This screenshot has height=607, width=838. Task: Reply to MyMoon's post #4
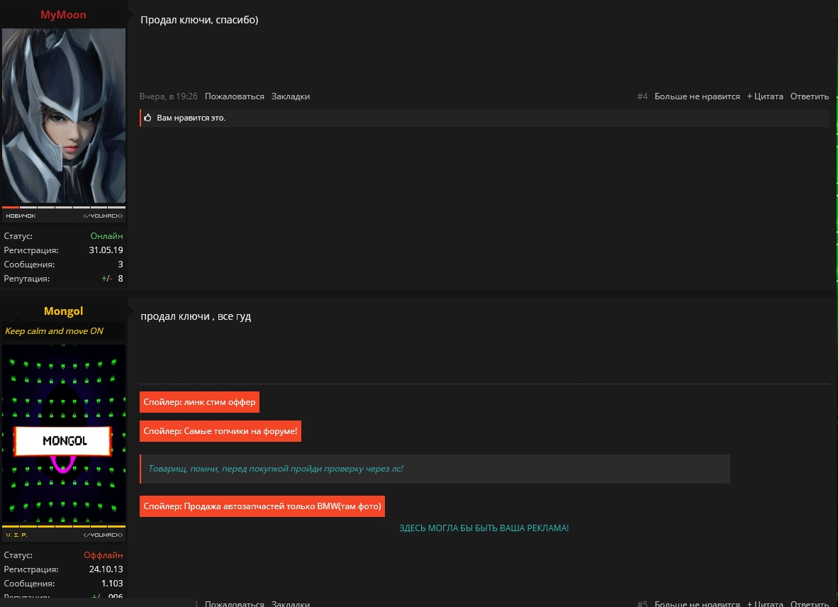[x=809, y=96]
